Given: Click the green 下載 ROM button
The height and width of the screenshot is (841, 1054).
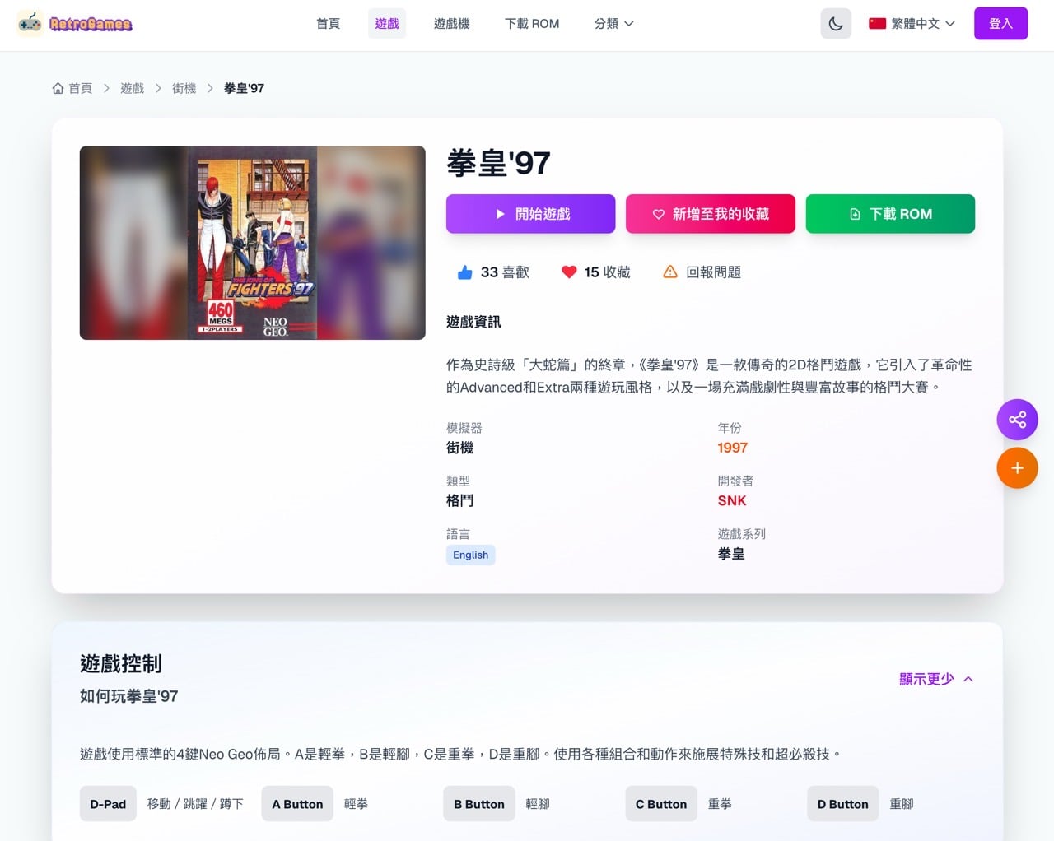Looking at the screenshot, I should pyautogui.click(x=890, y=214).
